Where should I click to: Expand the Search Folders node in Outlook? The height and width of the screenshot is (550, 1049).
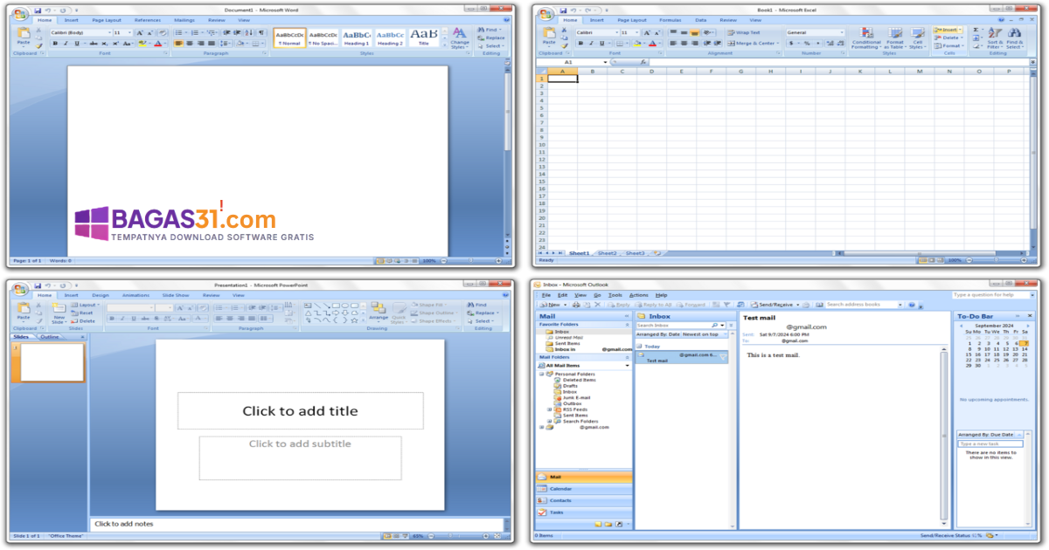point(550,421)
